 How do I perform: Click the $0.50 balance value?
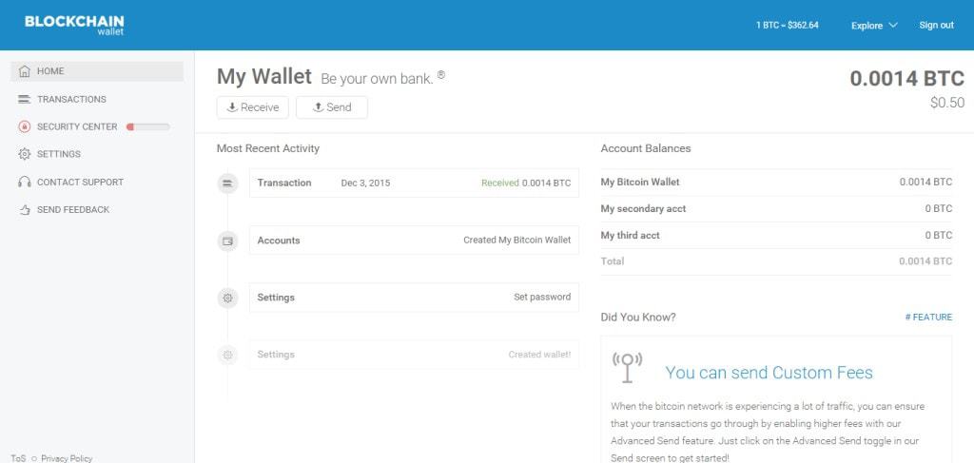point(947,103)
